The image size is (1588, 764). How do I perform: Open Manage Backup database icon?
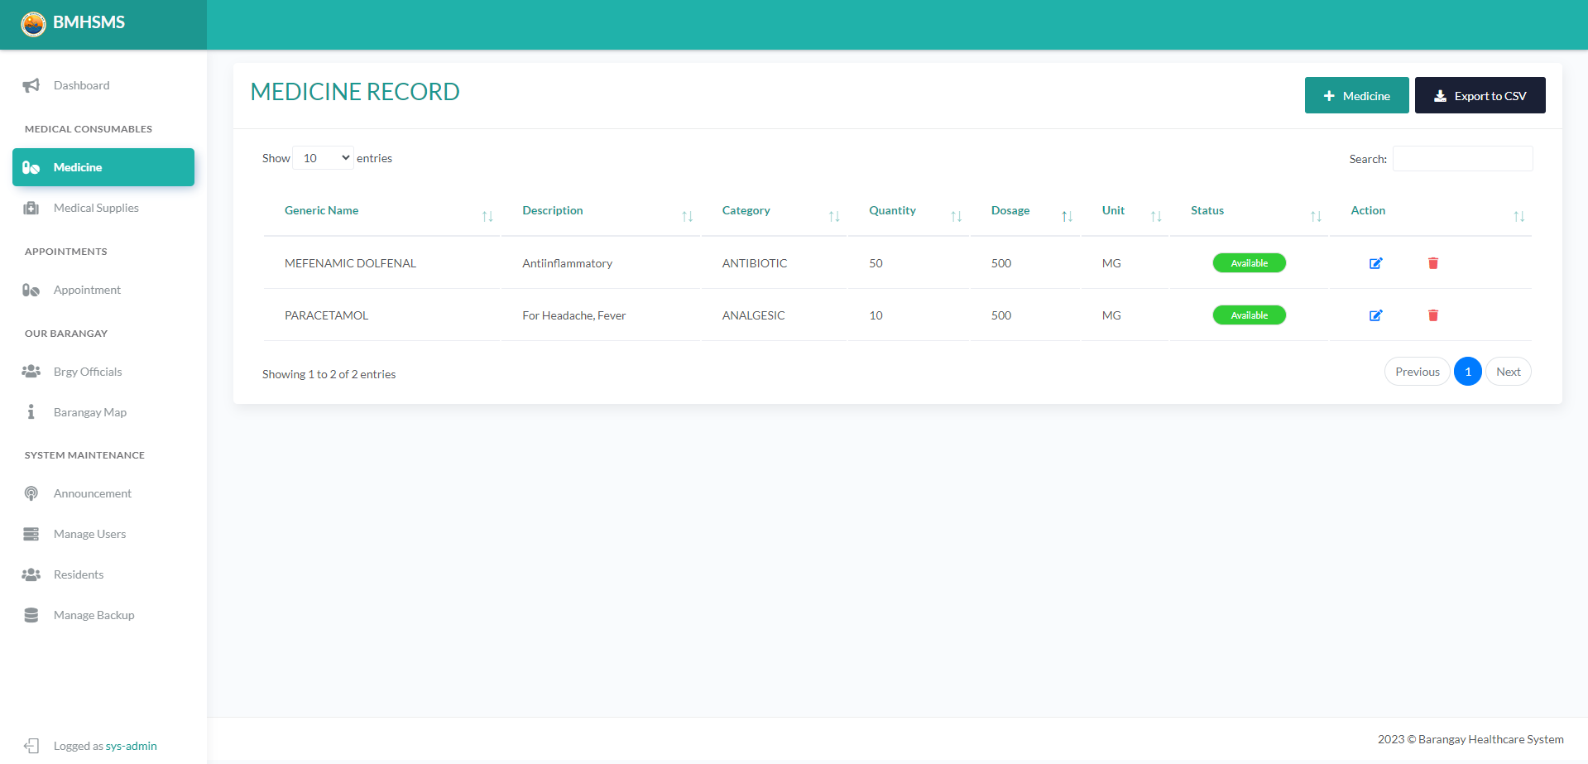(x=31, y=615)
